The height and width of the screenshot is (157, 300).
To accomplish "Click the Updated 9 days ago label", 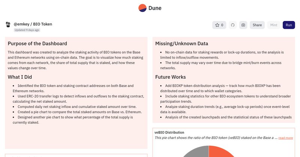I will tap(27, 30).
